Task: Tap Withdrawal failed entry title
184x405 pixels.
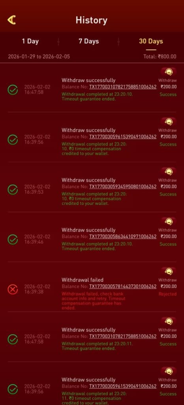Action: [83, 280]
